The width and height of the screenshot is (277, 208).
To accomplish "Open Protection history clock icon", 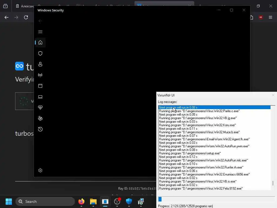I will point(40,129).
